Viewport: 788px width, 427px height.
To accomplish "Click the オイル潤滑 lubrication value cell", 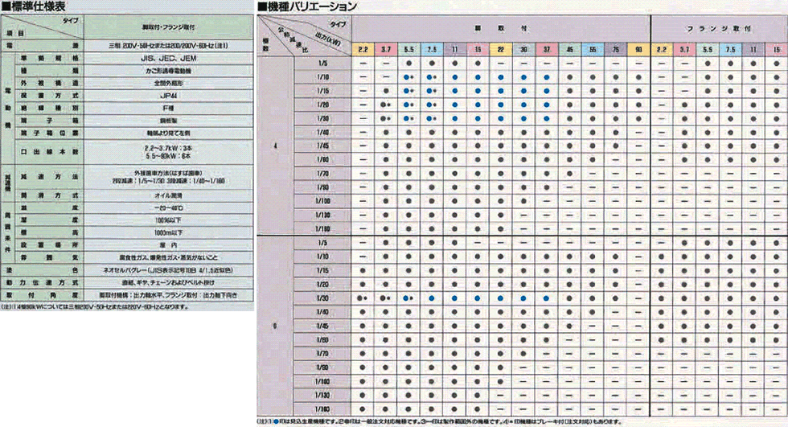I will click(x=168, y=194).
